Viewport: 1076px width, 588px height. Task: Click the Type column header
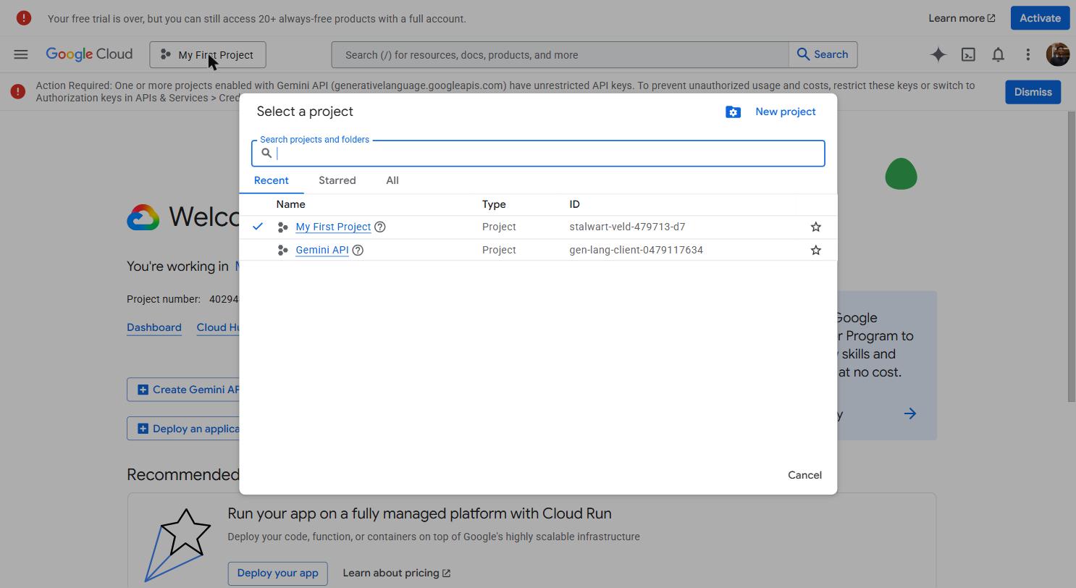[494, 204]
